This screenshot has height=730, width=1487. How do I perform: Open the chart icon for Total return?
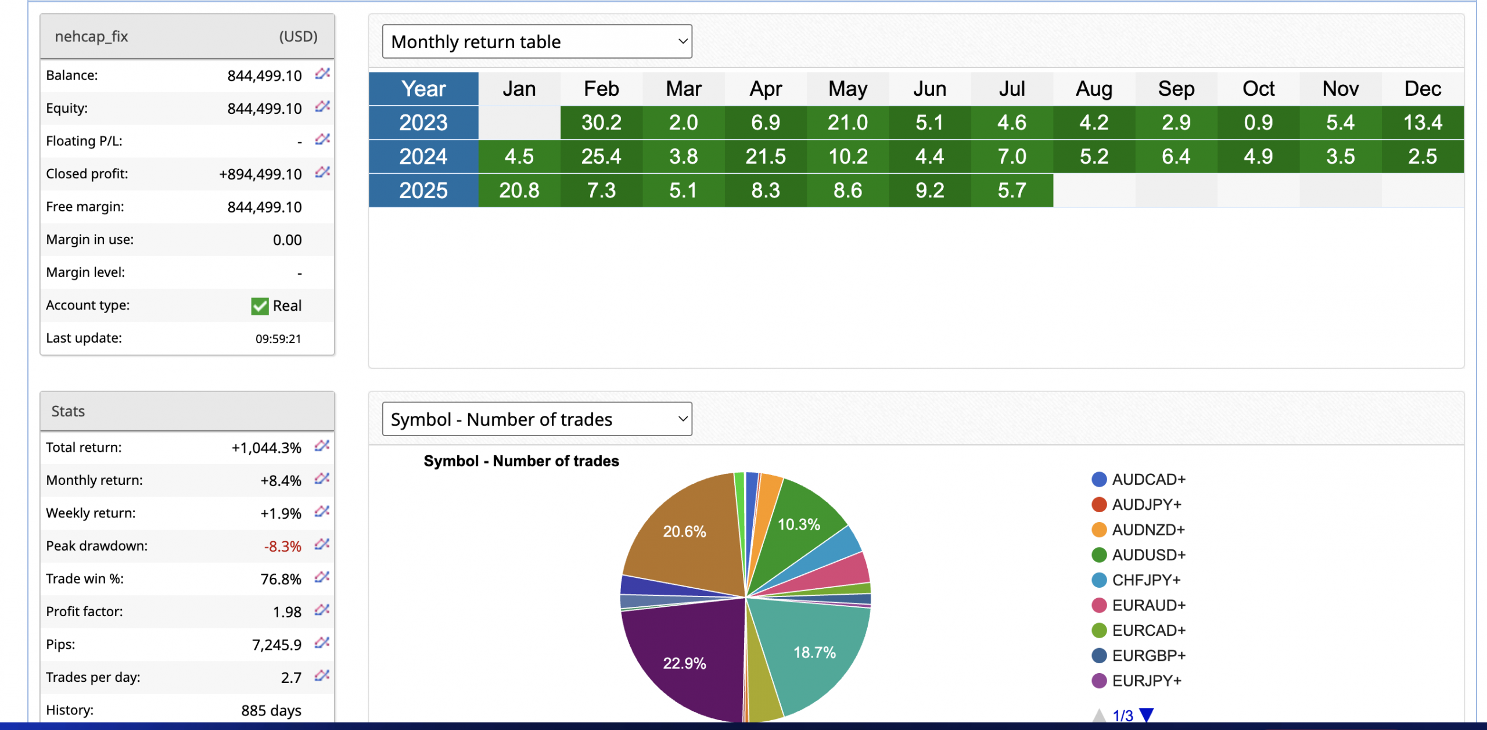[322, 446]
